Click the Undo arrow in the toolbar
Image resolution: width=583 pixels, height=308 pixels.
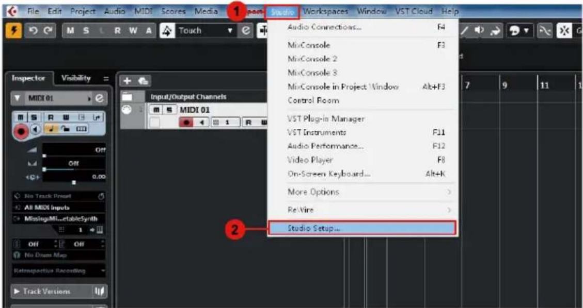(33, 31)
